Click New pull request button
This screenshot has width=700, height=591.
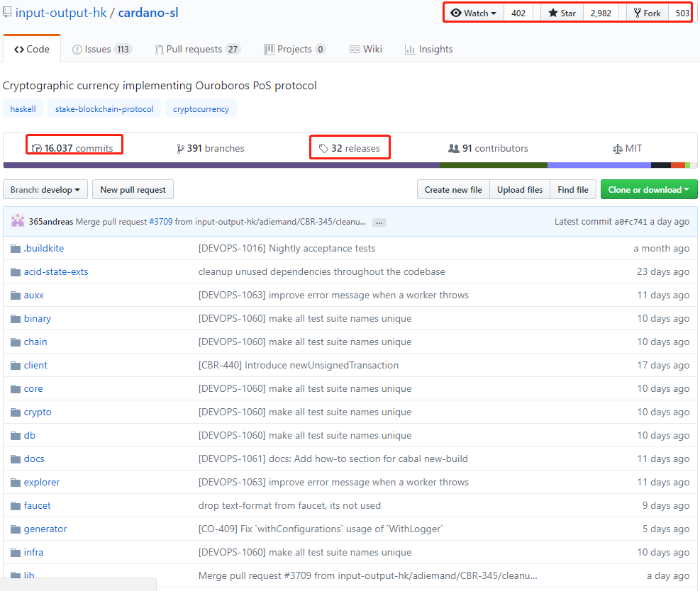[x=133, y=190]
